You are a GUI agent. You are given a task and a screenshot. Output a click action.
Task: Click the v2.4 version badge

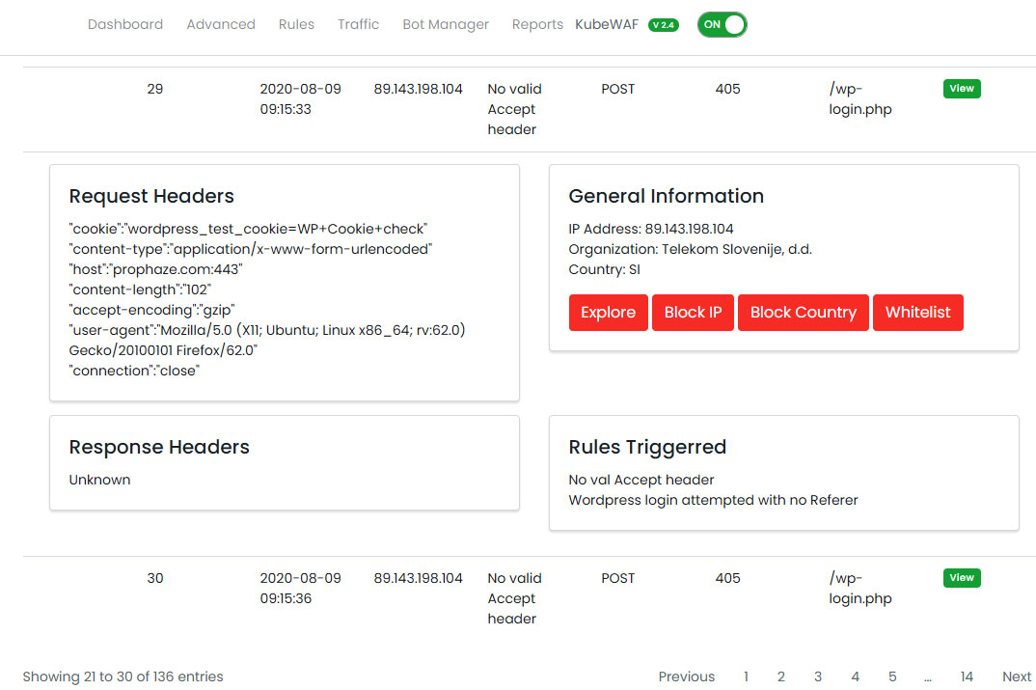click(664, 25)
